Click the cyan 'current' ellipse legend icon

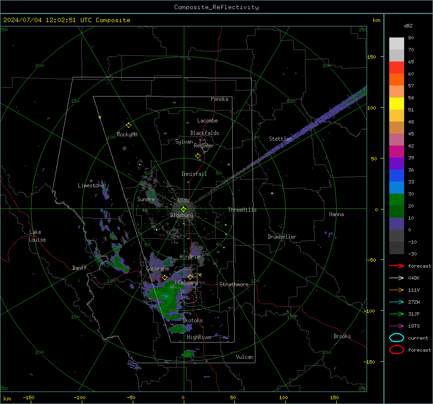396,338
